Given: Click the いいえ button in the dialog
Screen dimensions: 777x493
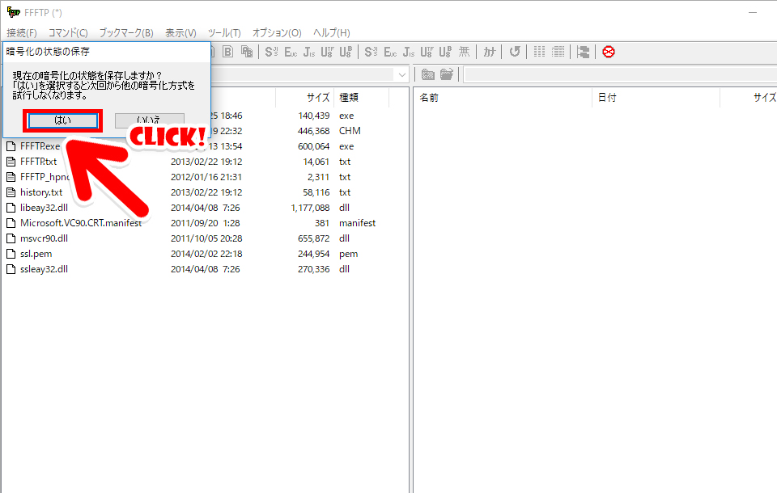Looking at the screenshot, I should coord(149,120).
